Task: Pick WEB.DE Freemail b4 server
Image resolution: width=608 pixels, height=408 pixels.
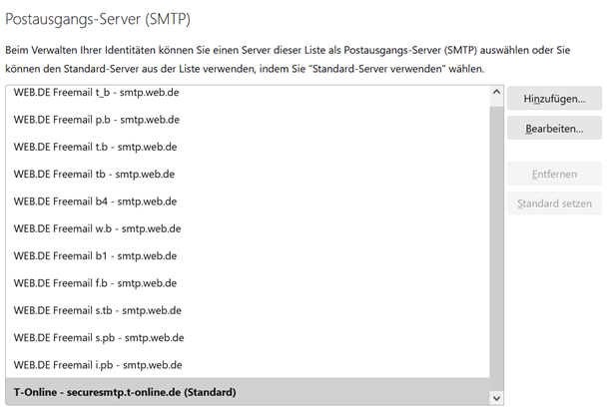Action: (x=95, y=202)
